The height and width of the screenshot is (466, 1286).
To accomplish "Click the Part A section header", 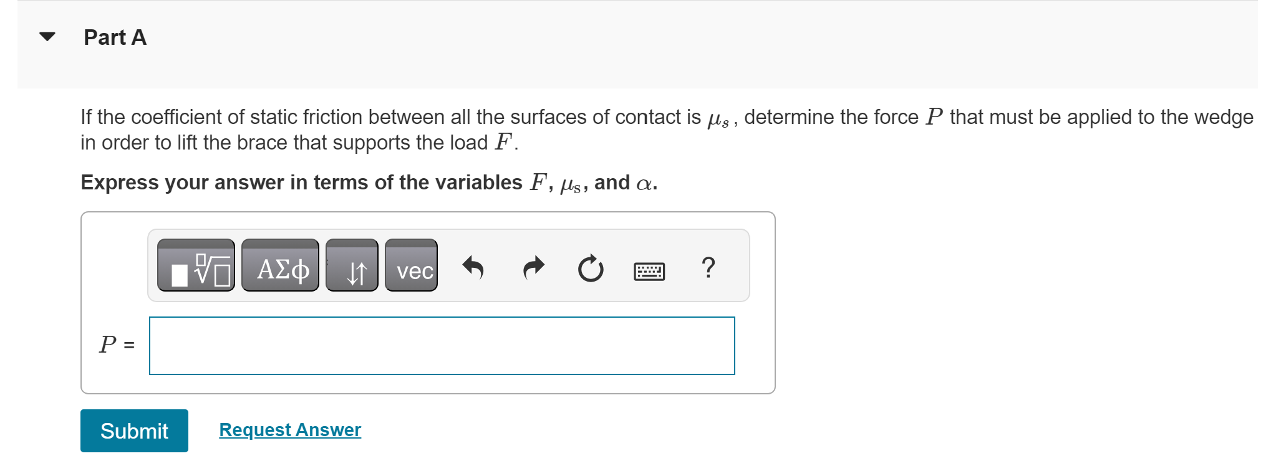I will click(x=115, y=37).
